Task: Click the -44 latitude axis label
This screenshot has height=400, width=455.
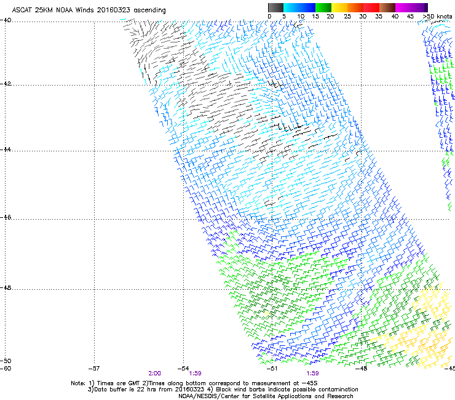Action: point(6,150)
